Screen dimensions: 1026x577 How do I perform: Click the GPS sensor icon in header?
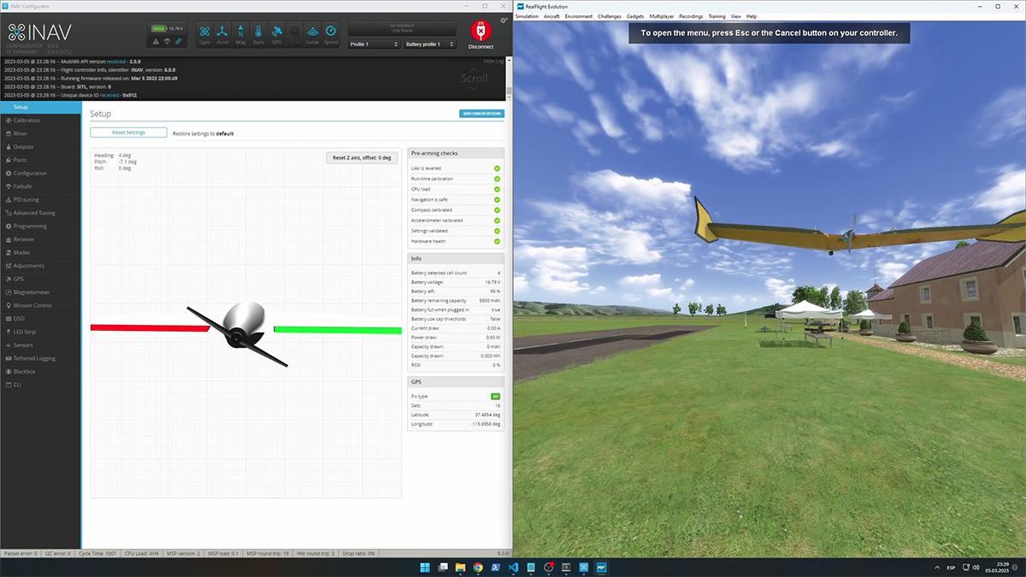click(277, 34)
